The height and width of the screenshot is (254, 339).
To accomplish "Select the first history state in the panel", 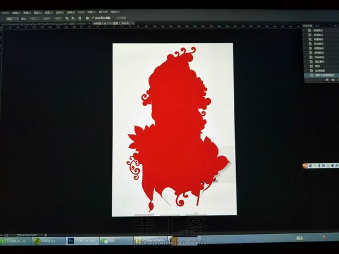I will pyautogui.click(x=322, y=31).
